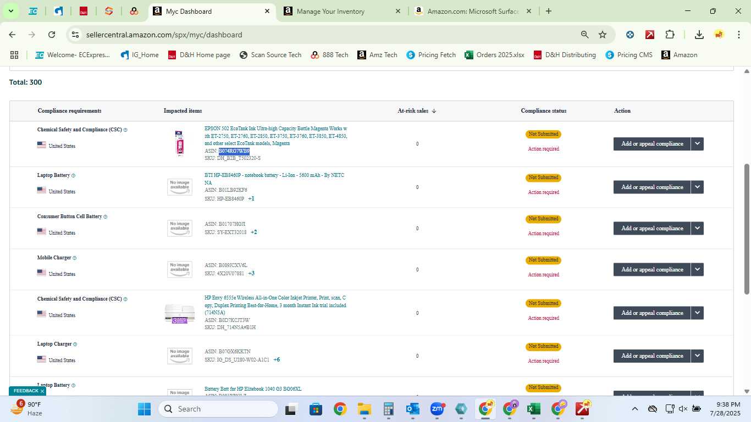Click the zoom magnifier icon in address bar
Image resolution: width=751 pixels, height=422 pixels.
tap(585, 35)
